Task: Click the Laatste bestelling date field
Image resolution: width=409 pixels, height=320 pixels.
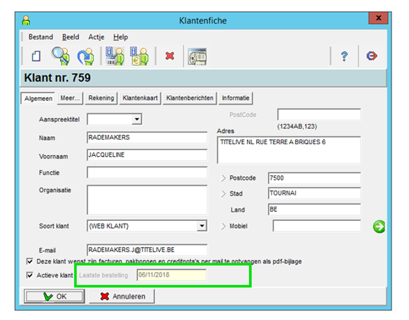Action: (171, 275)
